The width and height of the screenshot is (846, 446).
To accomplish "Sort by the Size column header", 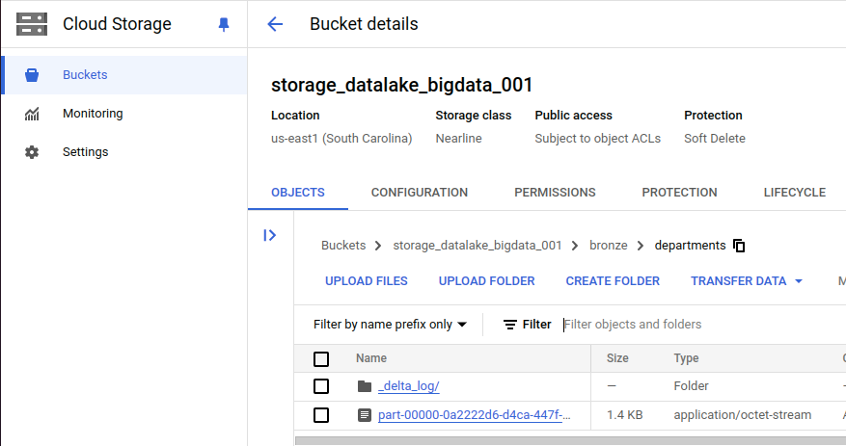I will point(617,358).
